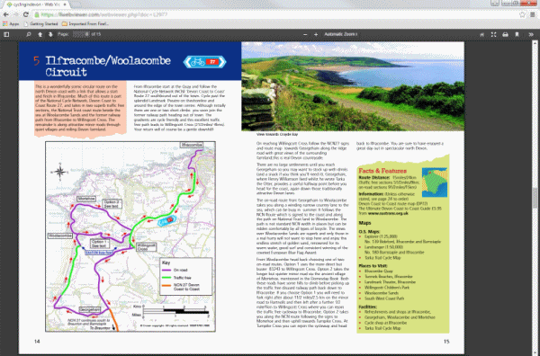540x356 pixels.
Task: Click the orange NCN 27 key line
Action: coord(166,285)
